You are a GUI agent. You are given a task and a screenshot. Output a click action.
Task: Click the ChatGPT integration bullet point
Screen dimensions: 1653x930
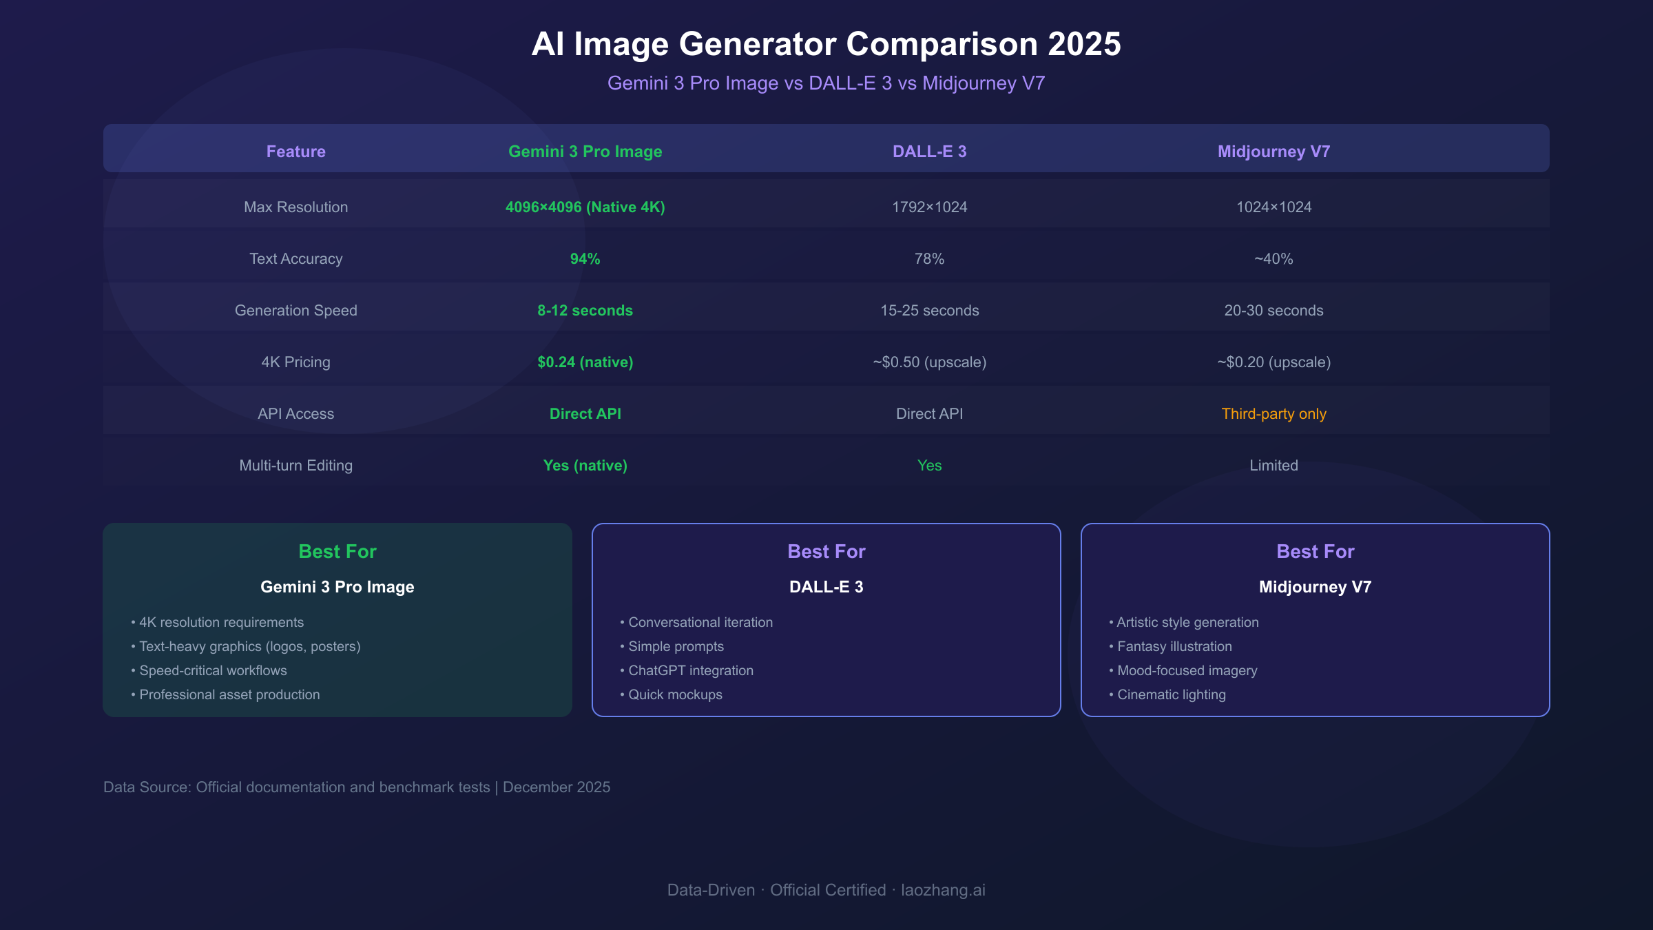[690, 670]
